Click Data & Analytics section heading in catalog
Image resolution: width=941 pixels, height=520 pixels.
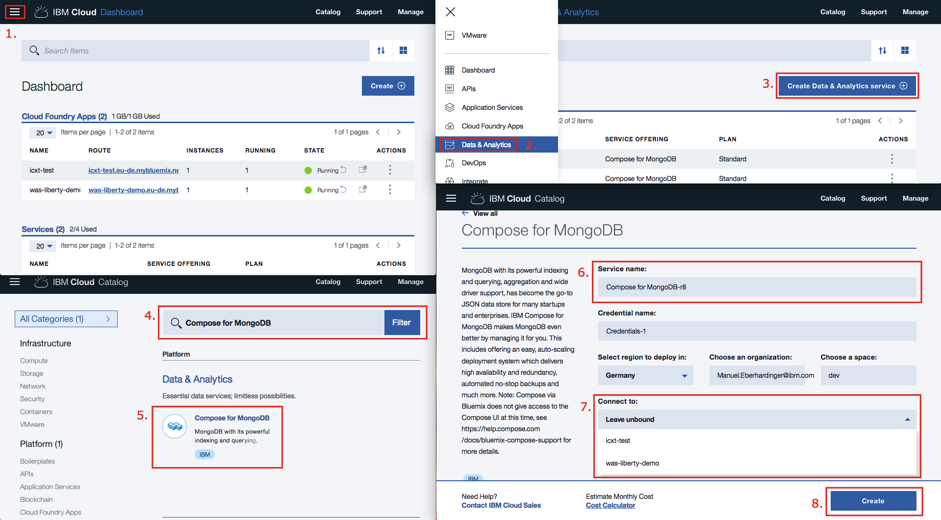197,379
